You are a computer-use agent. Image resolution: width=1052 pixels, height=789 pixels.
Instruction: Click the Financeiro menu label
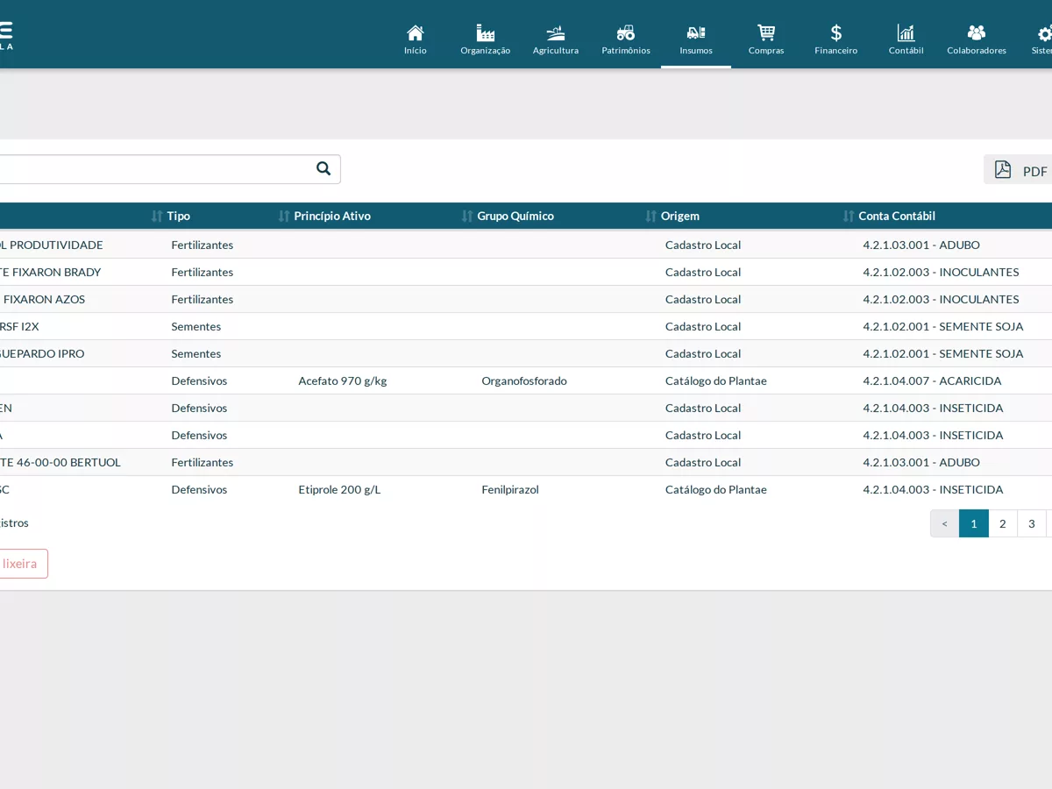(x=836, y=51)
